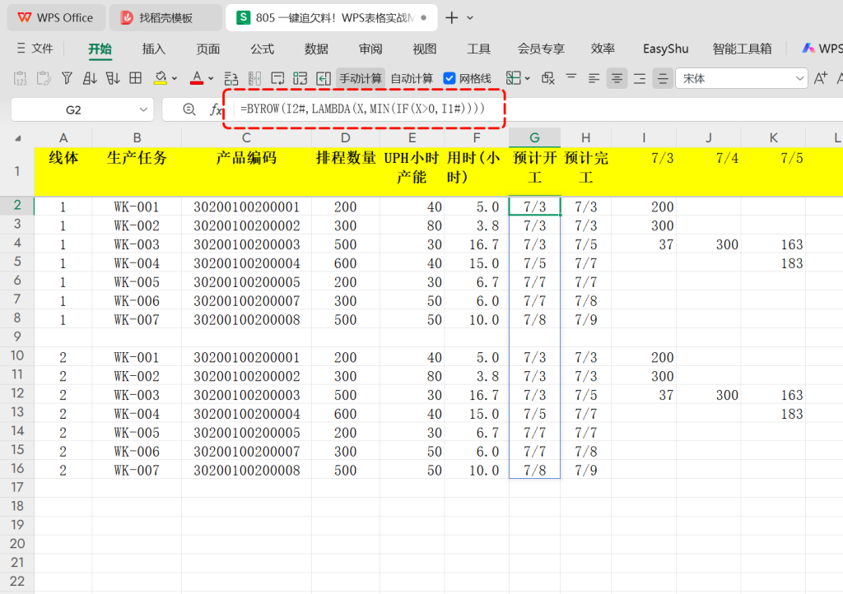The height and width of the screenshot is (594, 843).
Task: Open the 会员专享 tab
Action: click(541, 49)
